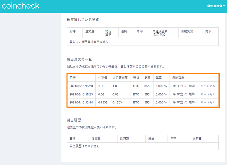Image resolution: width=227 pixels, height=165 pixels.
Task: Click the 未返済金額(利用料込) column header
Action: (160, 33)
